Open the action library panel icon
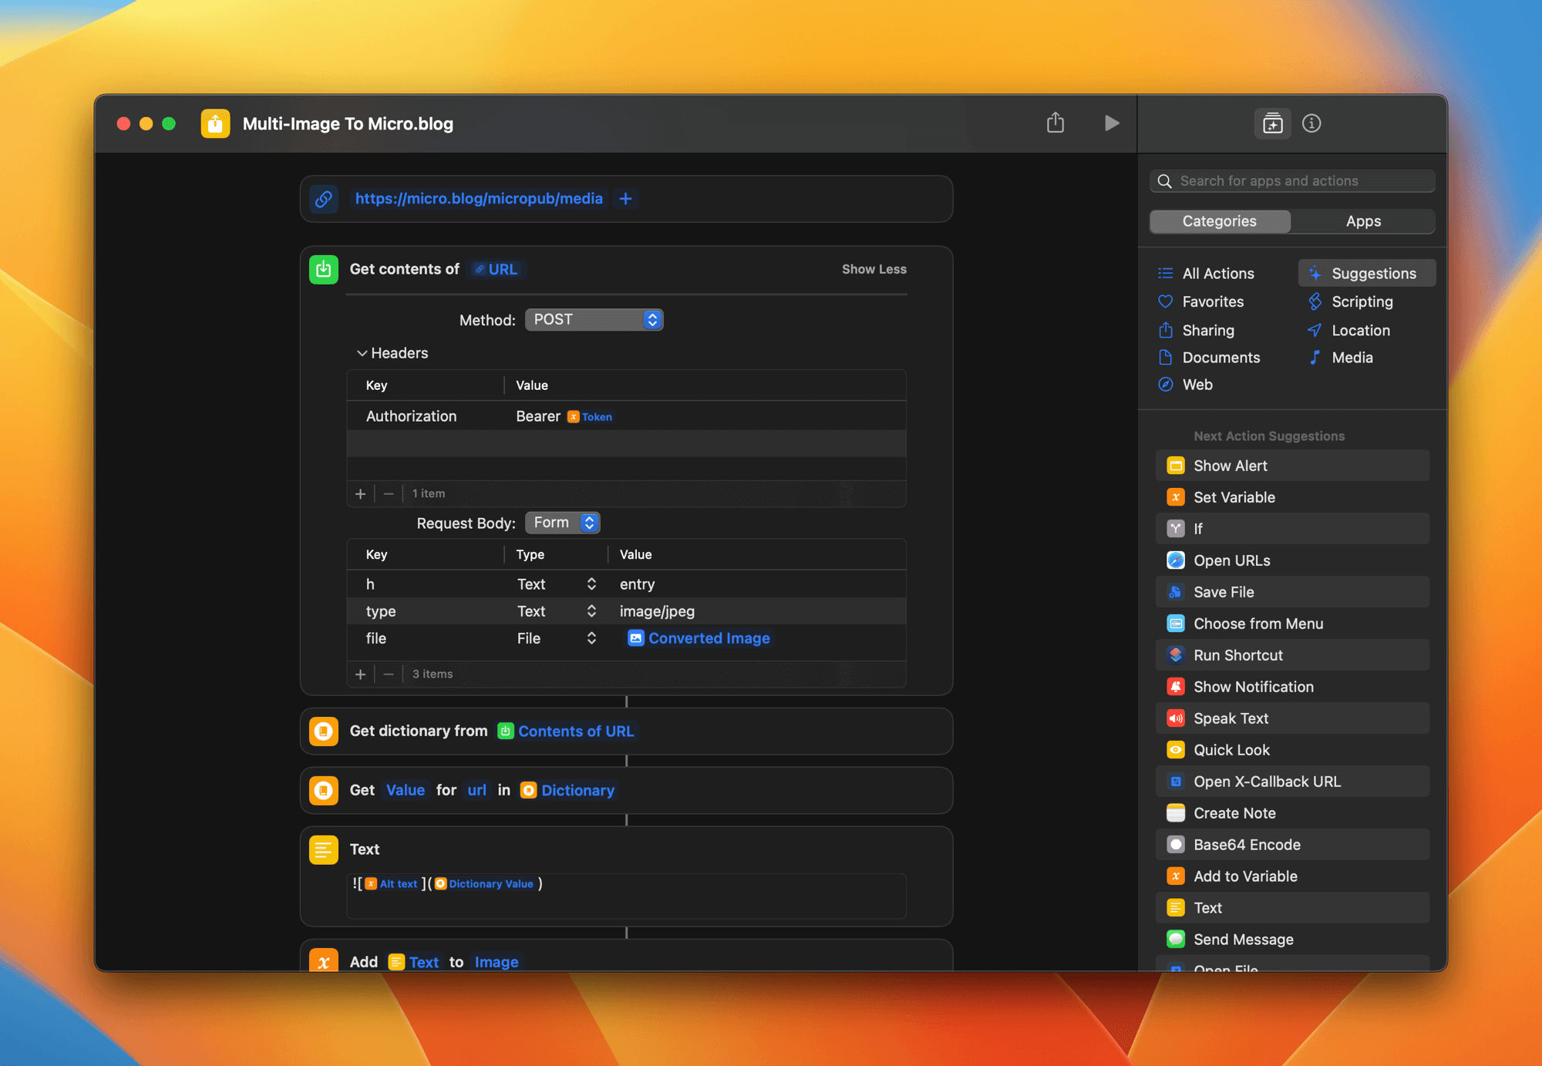1542x1066 pixels. [x=1273, y=123]
